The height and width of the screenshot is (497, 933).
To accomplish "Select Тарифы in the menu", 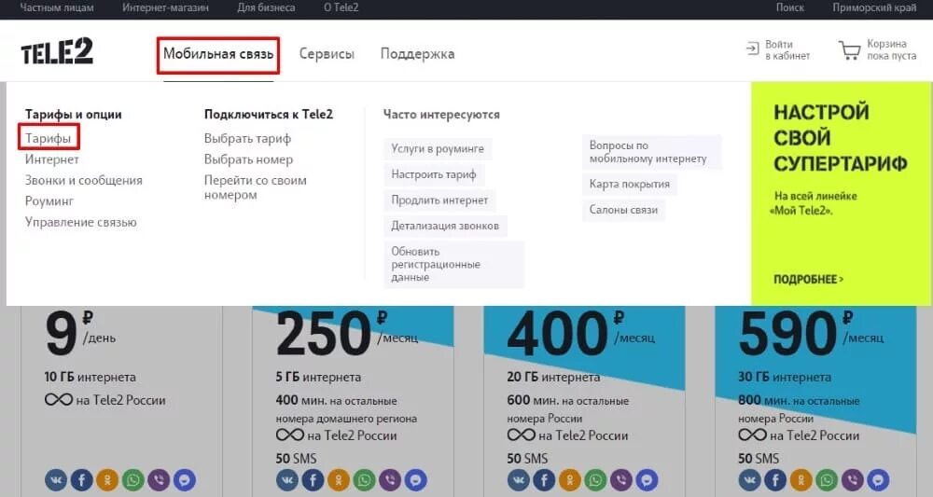I will point(48,138).
